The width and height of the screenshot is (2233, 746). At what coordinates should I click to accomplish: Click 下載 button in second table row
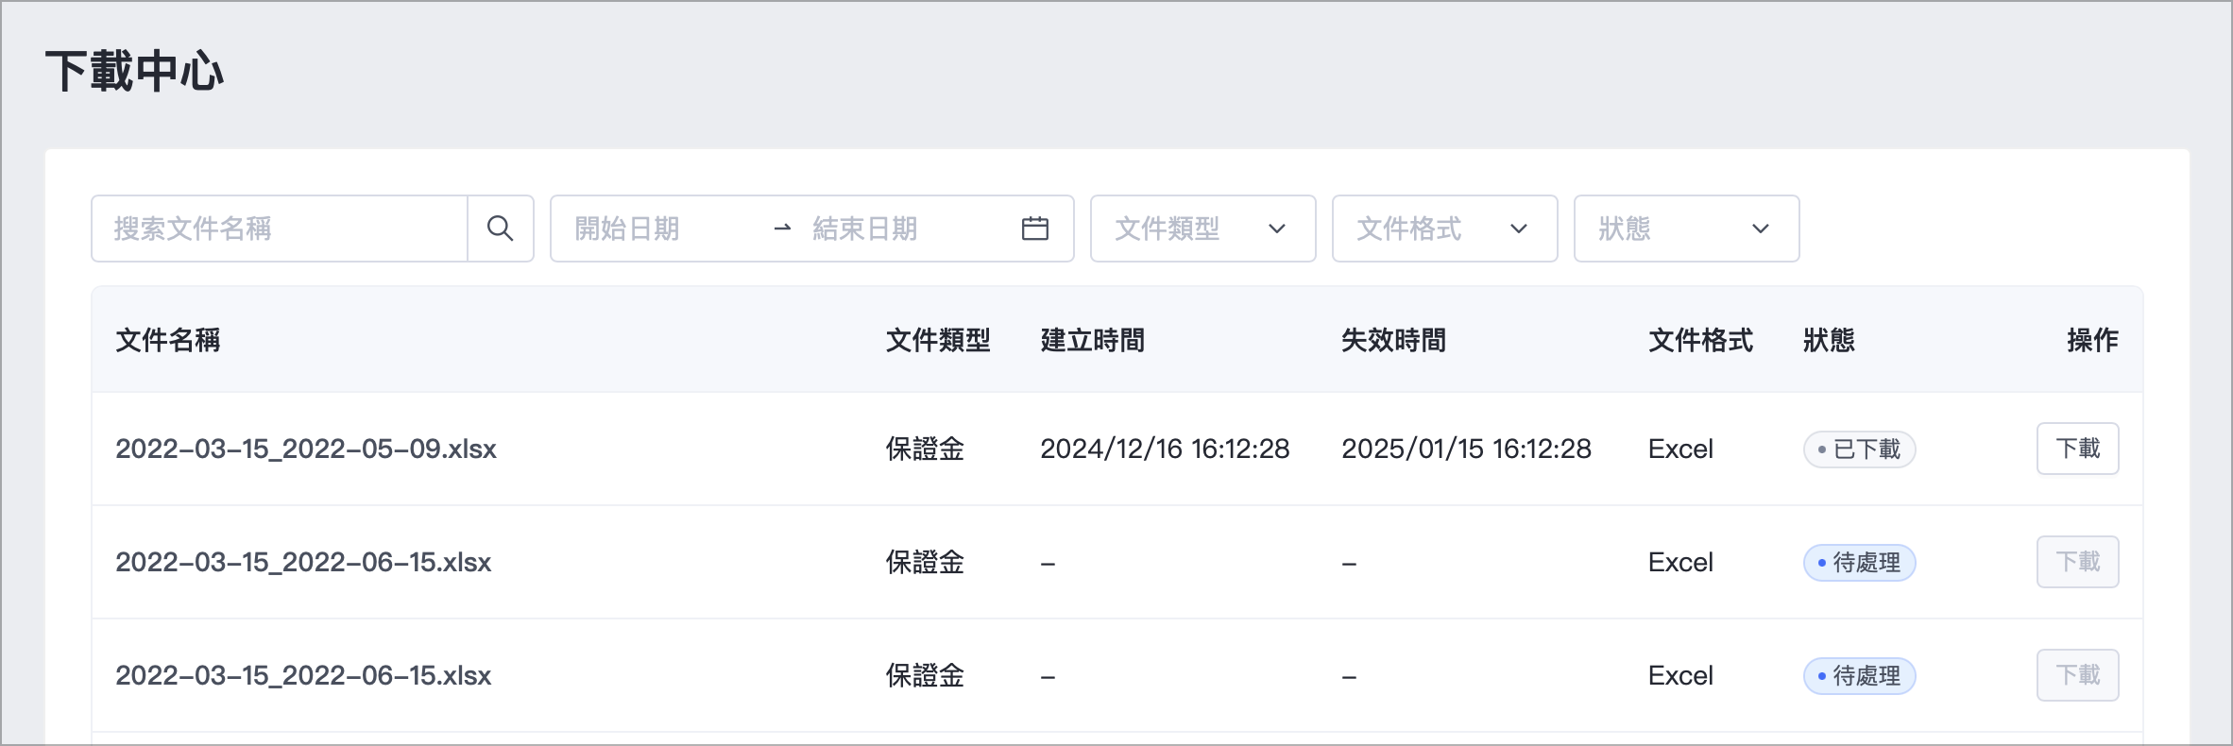[x=2077, y=562]
